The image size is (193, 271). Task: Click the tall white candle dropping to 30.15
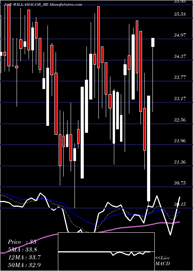tap(149, 148)
